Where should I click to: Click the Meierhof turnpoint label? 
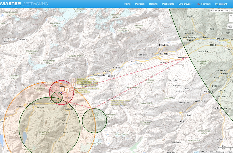coord(183,57)
